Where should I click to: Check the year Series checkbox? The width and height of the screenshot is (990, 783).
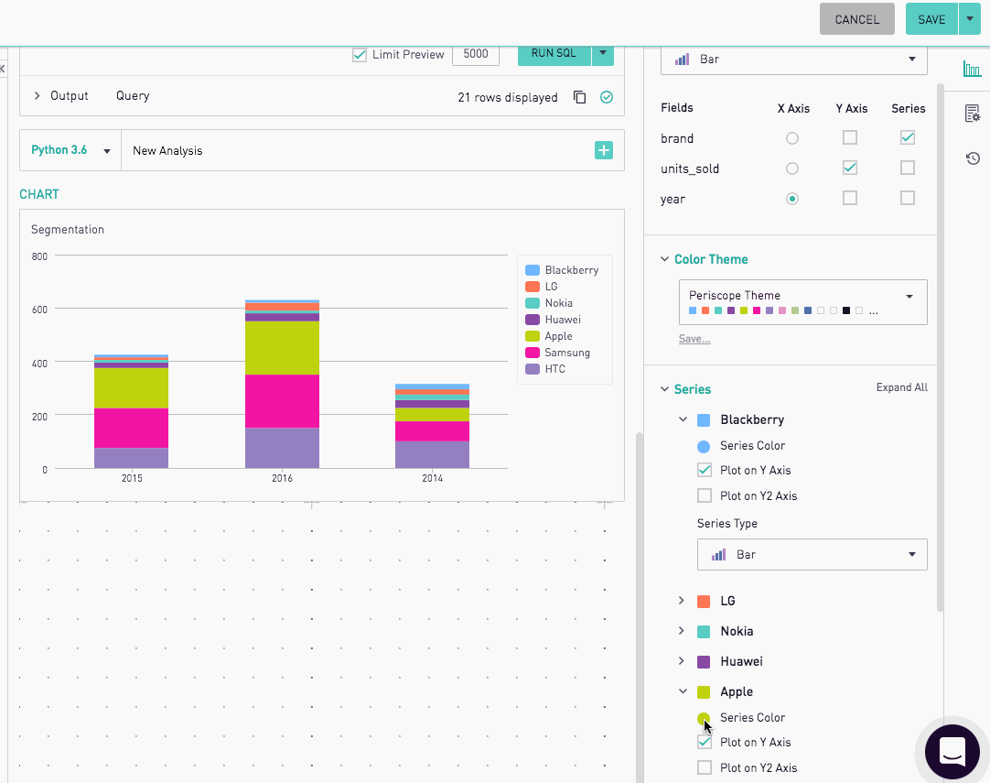(x=908, y=199)
